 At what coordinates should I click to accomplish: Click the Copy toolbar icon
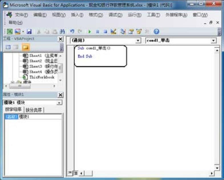click(47, 31)
